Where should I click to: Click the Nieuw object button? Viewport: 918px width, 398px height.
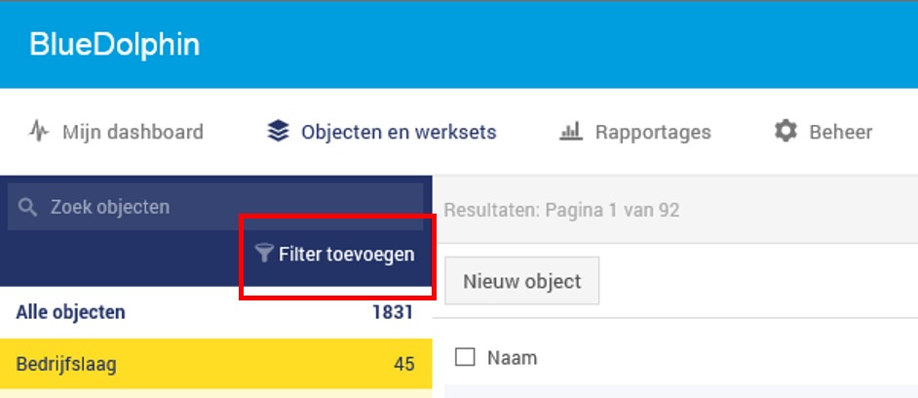522,281
